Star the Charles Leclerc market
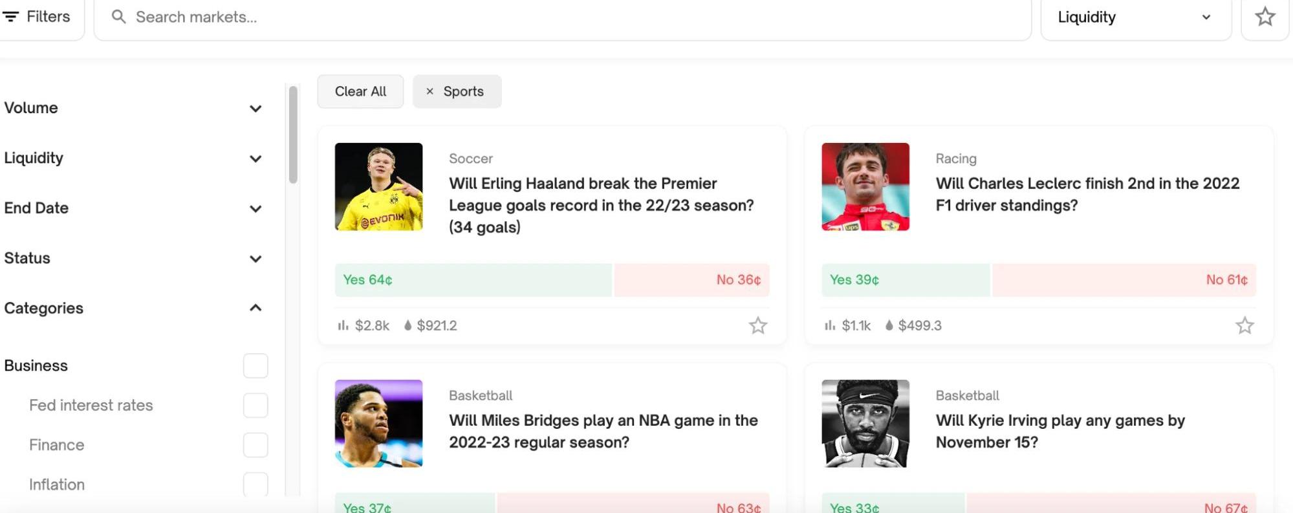Viewport: 1293px width, 513px height. [x=1244, y=325]
